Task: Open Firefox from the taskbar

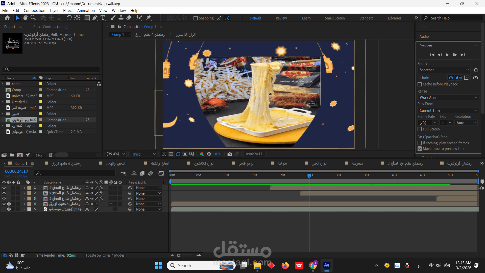Action: [285, 265]
